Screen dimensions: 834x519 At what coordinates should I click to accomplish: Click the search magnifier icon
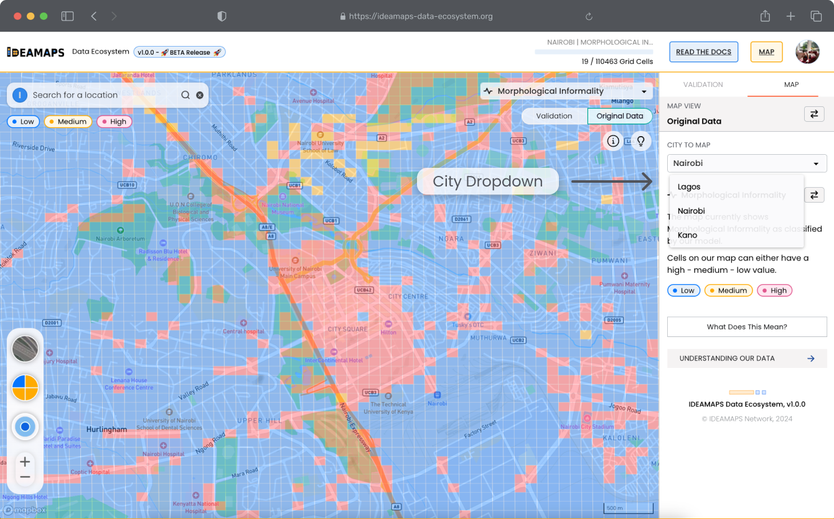(185, 95)
